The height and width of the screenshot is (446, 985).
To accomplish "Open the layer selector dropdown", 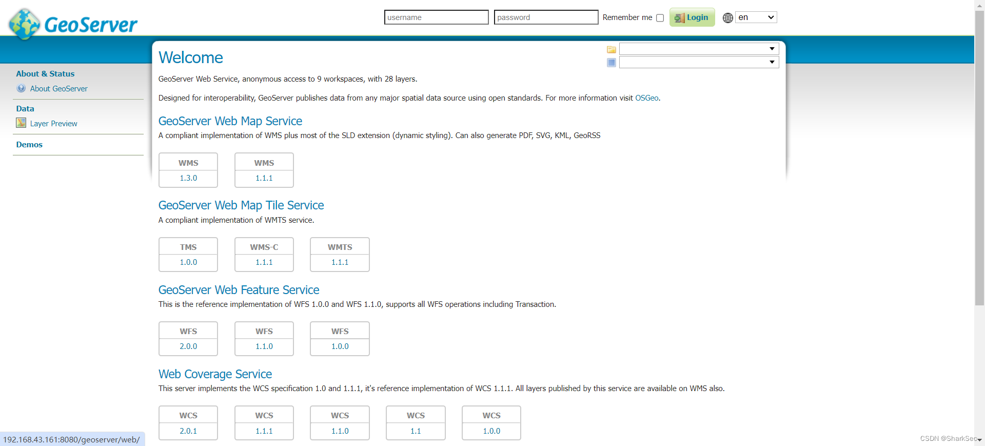I will point(699,62).
